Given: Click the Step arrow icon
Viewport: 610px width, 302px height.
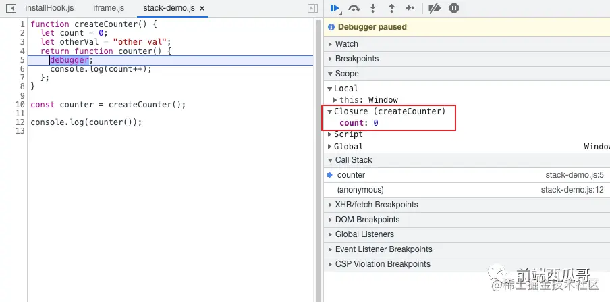Looking at the screenshot, I should click(410, 8).
